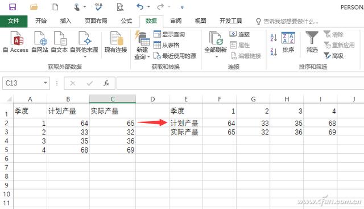The image size is (364, 209).
Task: Click 从表格
Action: [x=167, y=45]
